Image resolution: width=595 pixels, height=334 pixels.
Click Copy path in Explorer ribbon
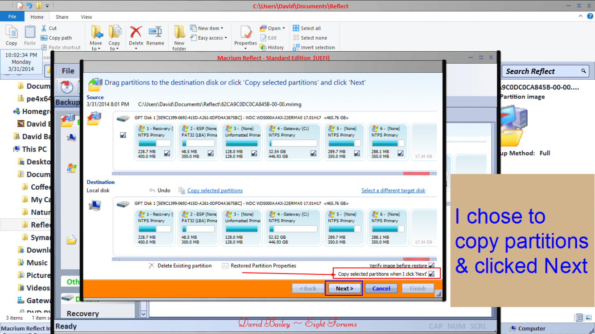(56, 38)
